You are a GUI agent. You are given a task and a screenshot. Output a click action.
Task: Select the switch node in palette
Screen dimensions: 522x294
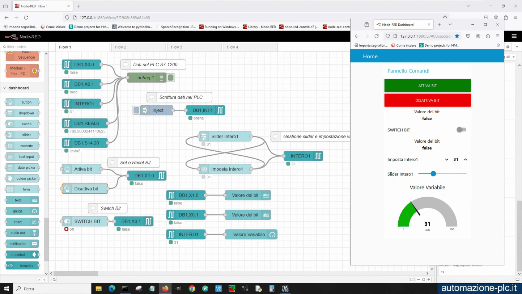click(x=22, y=124)
